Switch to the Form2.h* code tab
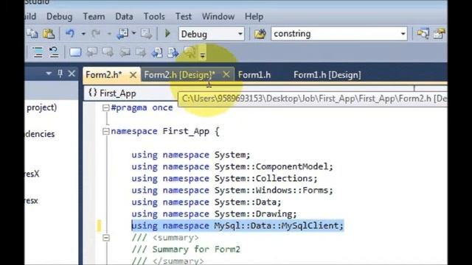 tap(104, 75)
